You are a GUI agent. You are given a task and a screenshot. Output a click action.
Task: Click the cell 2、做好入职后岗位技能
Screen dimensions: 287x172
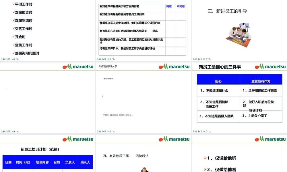[261, 104]
